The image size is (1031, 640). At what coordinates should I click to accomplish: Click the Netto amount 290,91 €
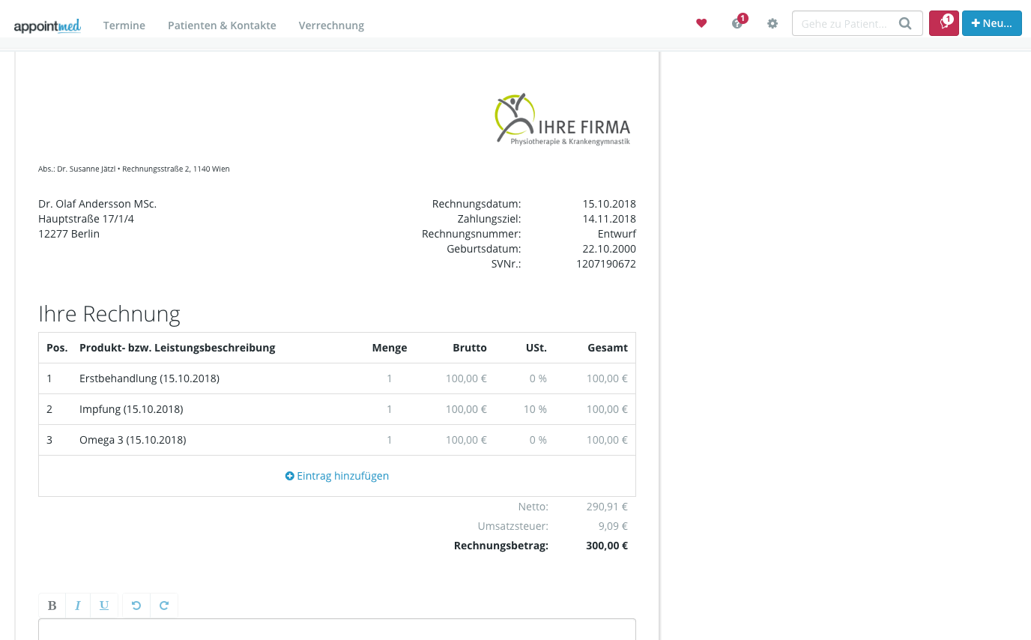click(607, 507)
